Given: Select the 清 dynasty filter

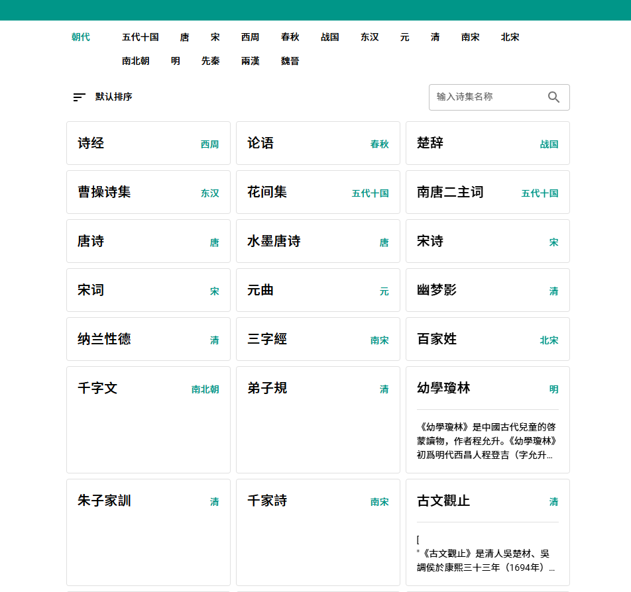Looking at the screenshot, I should [x=435, y=37].
